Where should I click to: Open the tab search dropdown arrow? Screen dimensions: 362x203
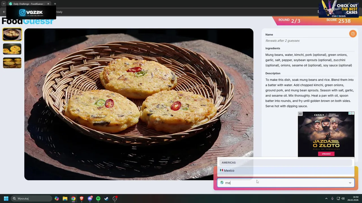(4, 4)
